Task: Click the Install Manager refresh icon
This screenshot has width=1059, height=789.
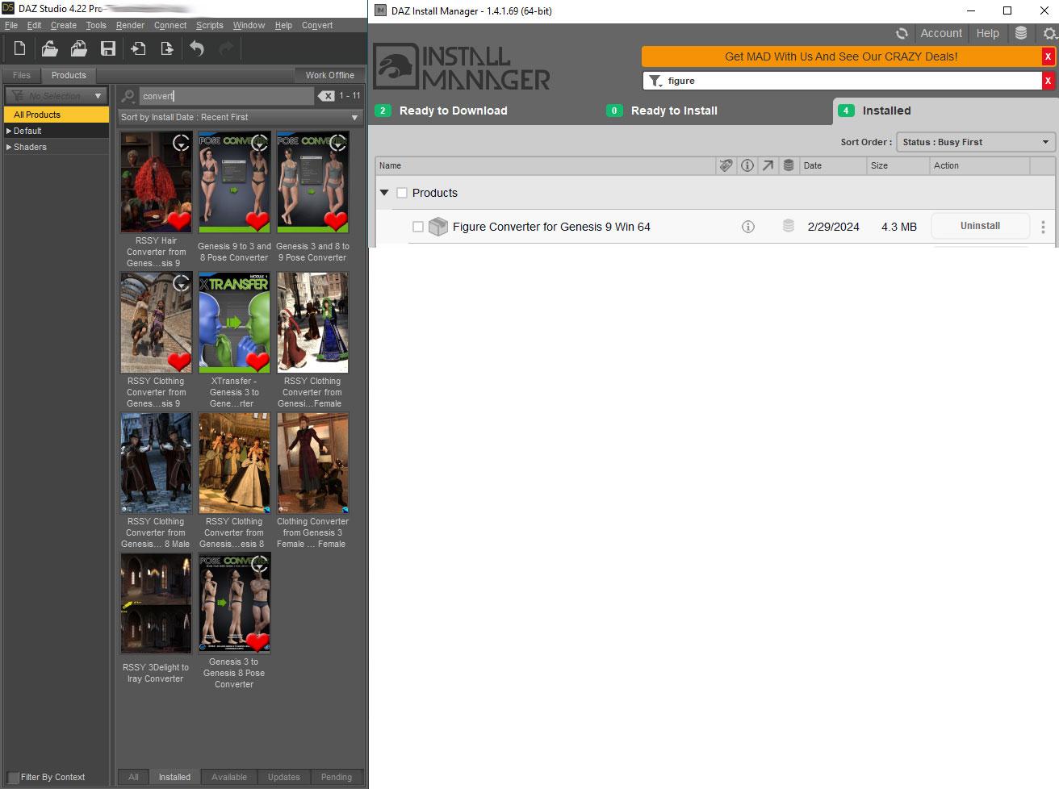Action: [x=902, y=33]
